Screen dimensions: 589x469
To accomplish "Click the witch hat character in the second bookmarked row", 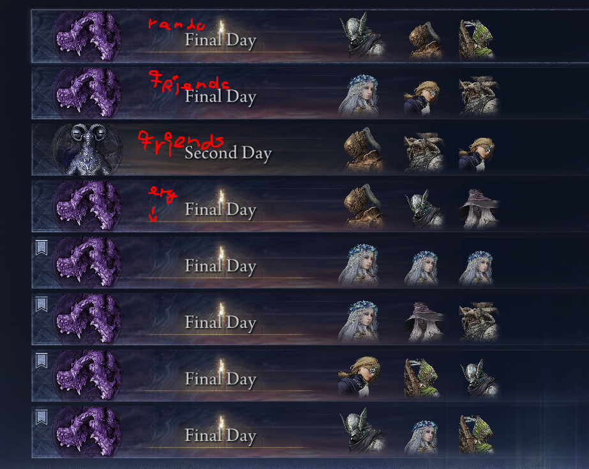I will [x=422, y=322].
